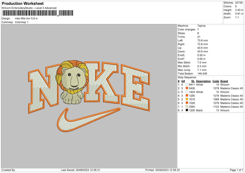Select the design name "nike little lion 5,8 in"
245x173 pixels.
point(27,18)
